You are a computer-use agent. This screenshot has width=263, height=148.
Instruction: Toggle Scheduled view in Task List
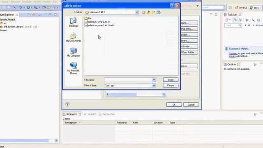(241, 20)
